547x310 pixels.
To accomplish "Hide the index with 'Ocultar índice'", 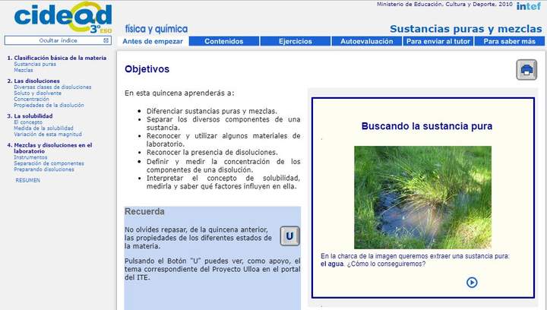I will (58, 40).
